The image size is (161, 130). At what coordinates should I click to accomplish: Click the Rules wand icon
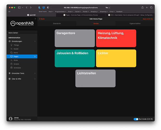(11, 60)
